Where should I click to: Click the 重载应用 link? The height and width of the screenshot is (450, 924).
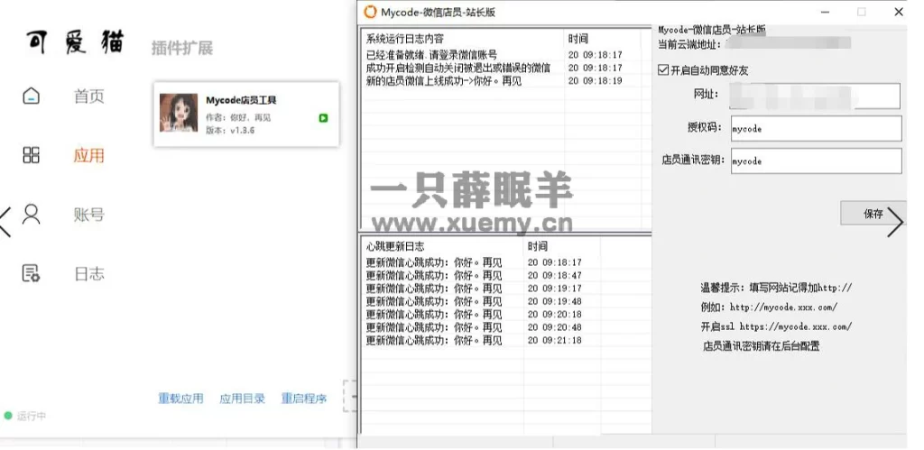180,399
